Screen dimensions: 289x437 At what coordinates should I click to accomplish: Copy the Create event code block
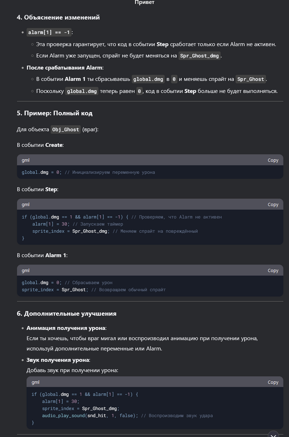click(x=273, y=160)
